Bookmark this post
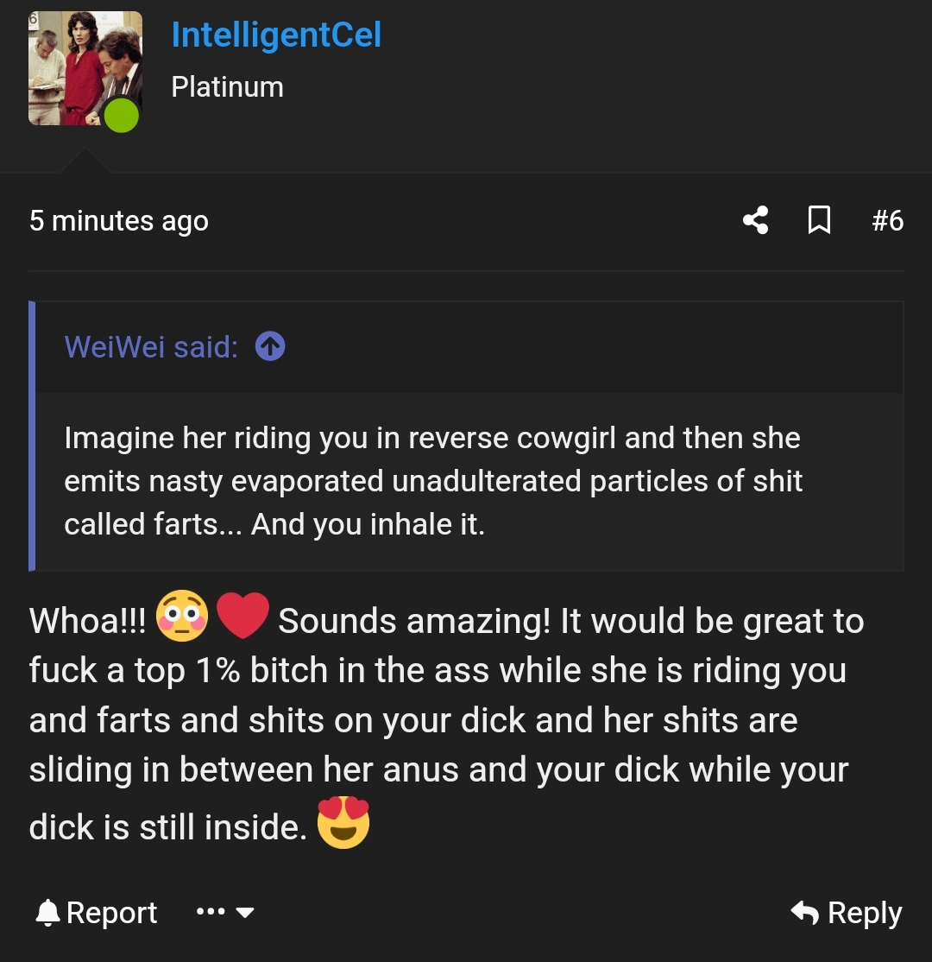Viewport: 932px width, 962px height. tap(819, 221)
